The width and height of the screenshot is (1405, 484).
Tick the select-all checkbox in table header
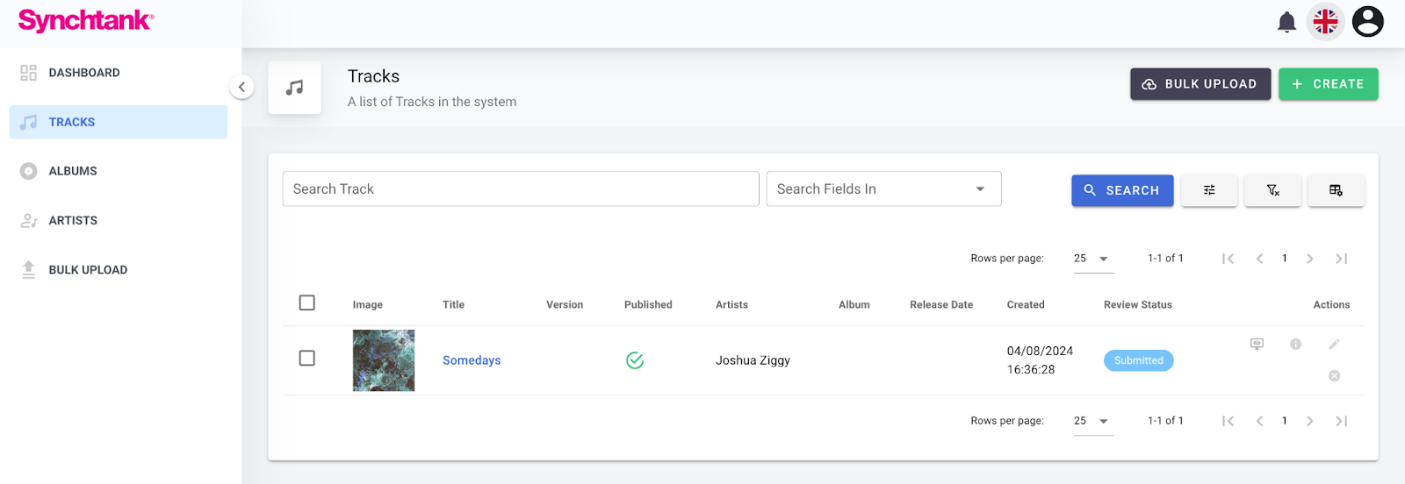point(306,303)
